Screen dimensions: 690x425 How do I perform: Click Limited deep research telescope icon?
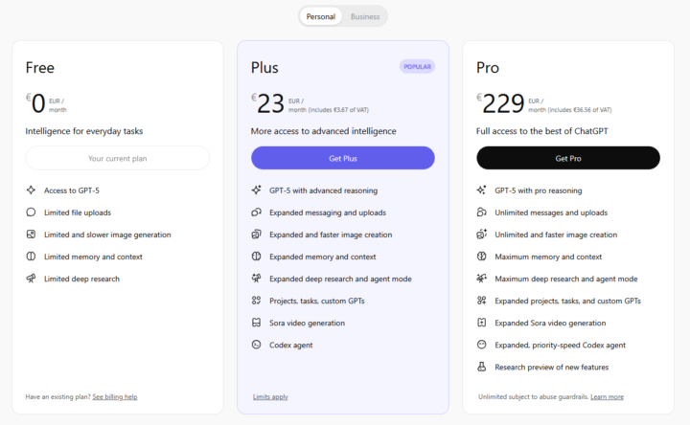pyautogui.click(x=31, y=279)
